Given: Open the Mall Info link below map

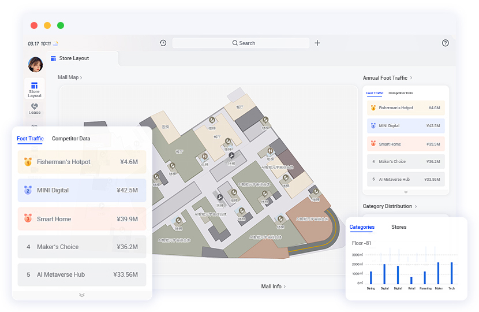Looking at the screenshot, I should (x=273, y=286).
